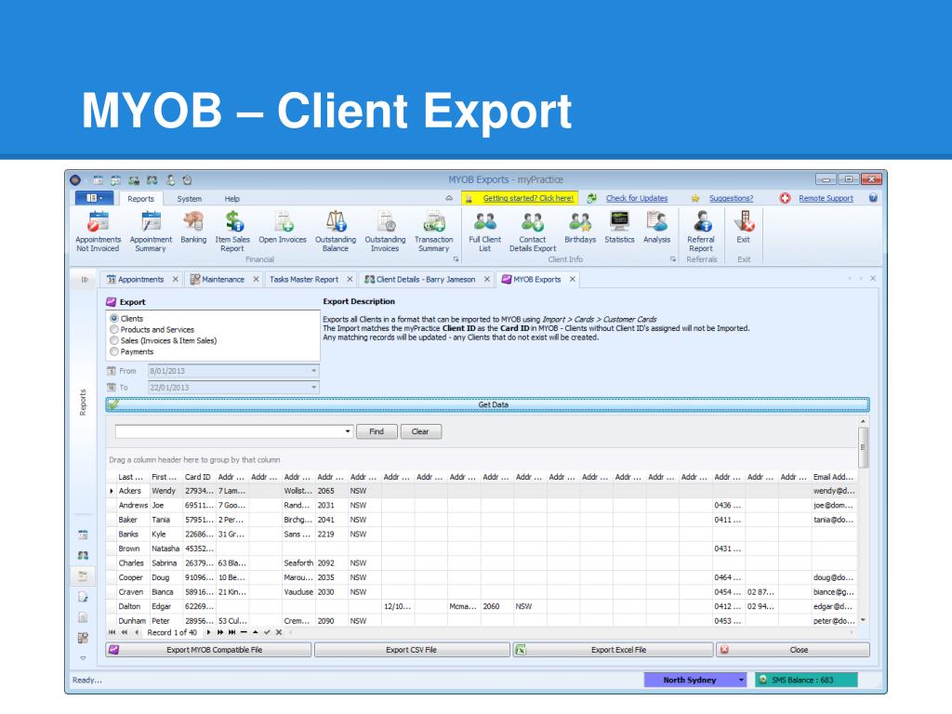The image size is (952, 714).
Task: Click the Export Excel File button
Action: (613, 650)
